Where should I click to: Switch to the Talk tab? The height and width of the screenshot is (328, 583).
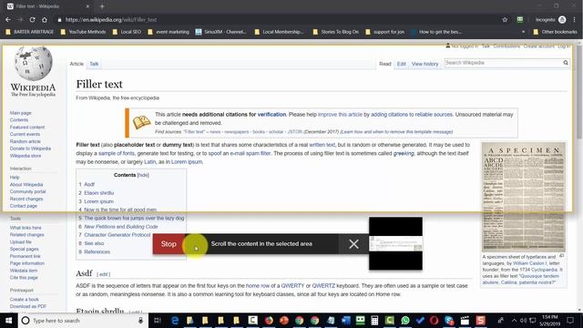pyautogui.click(x=94, y=64)
